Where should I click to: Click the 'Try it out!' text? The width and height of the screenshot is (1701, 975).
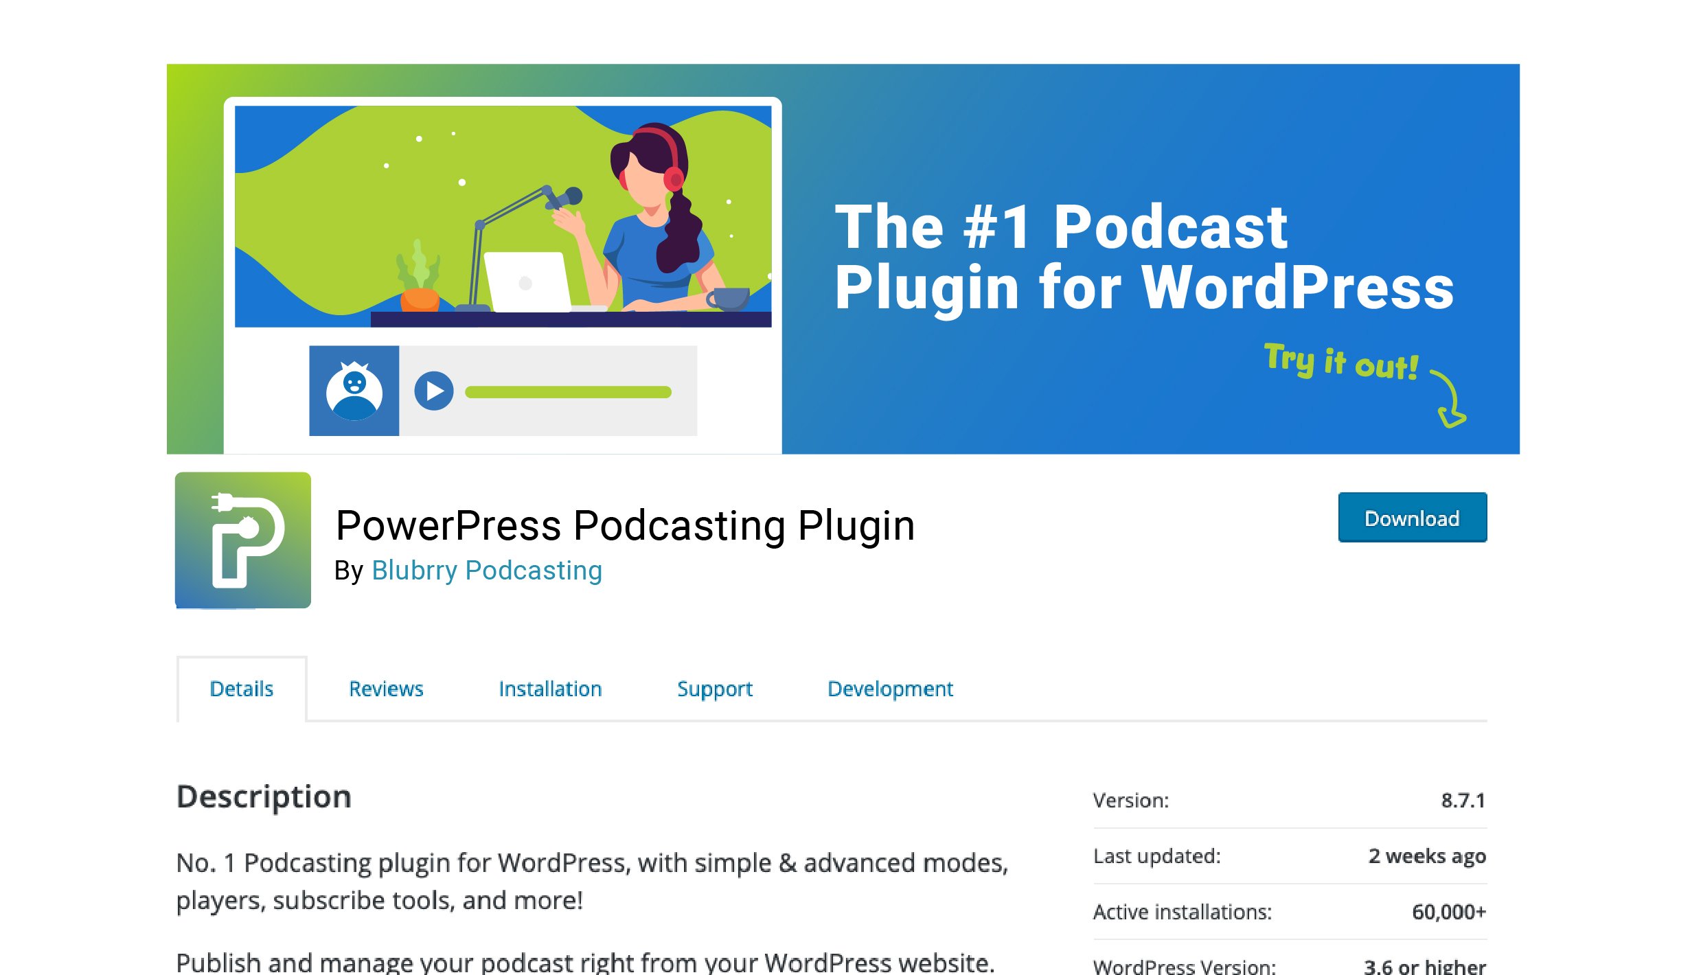coord(1340,362)
